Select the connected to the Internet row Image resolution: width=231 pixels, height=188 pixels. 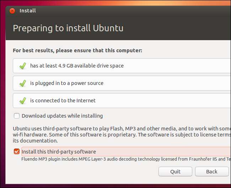click(x=121, y=101)
